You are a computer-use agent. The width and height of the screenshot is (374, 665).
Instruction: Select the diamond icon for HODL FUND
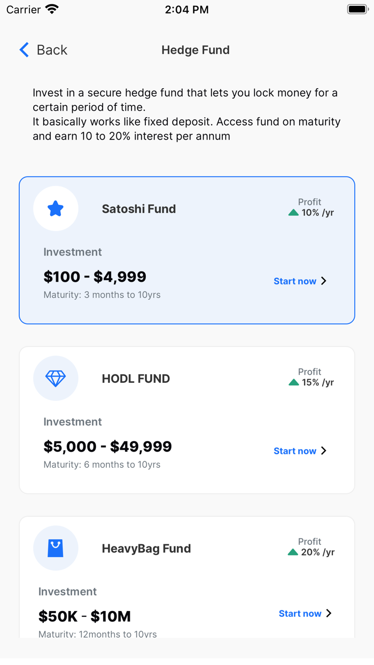pos(56,378)
